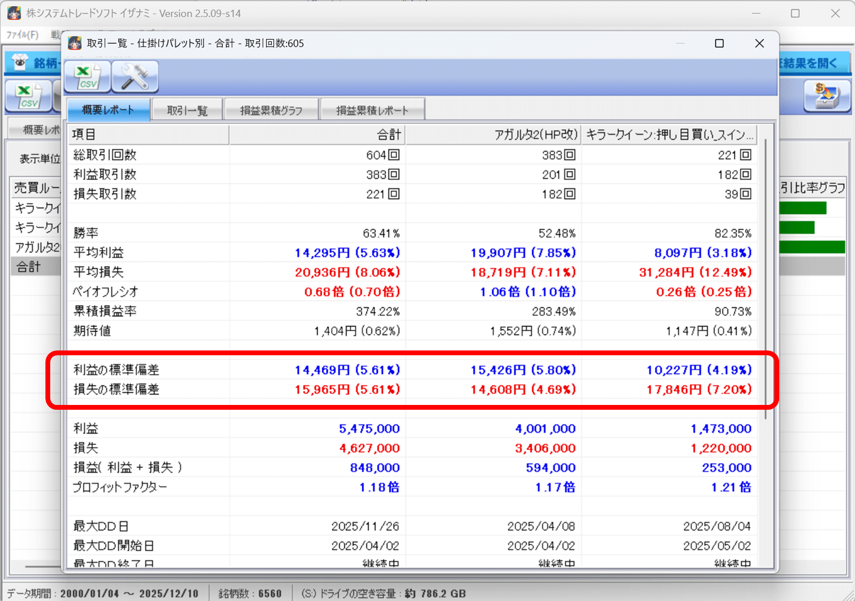This screenshot has height=601, width=855.
Task: Switch to the 概要レポート tab in the dialog
Action: click(x=108, y=110)
